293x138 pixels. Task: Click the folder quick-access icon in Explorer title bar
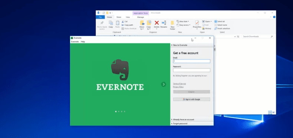pyautogui.click(x=107, y=13)
